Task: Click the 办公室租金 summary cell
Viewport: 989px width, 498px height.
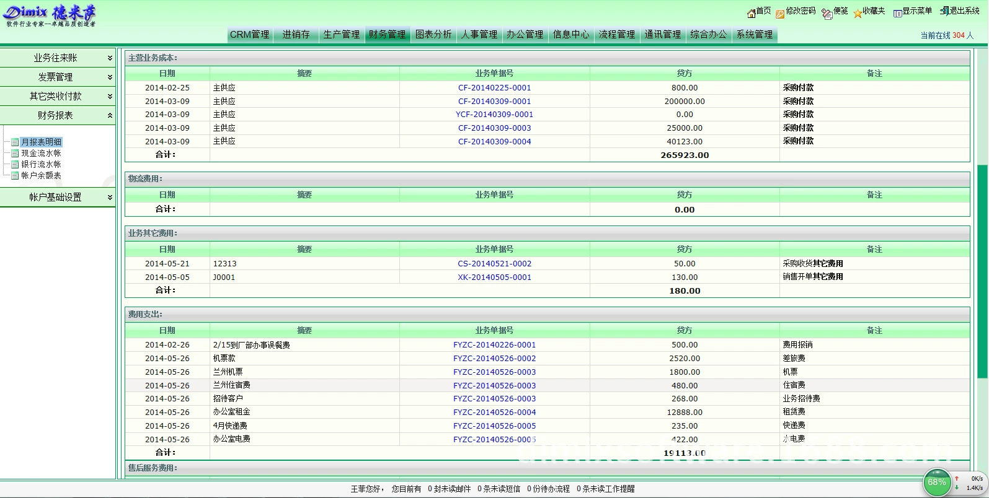Action: [x=304, y=412]
